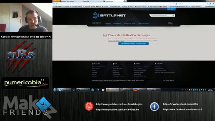Open the language region selector in footer

pyautogui.click(x=169, y=80)
